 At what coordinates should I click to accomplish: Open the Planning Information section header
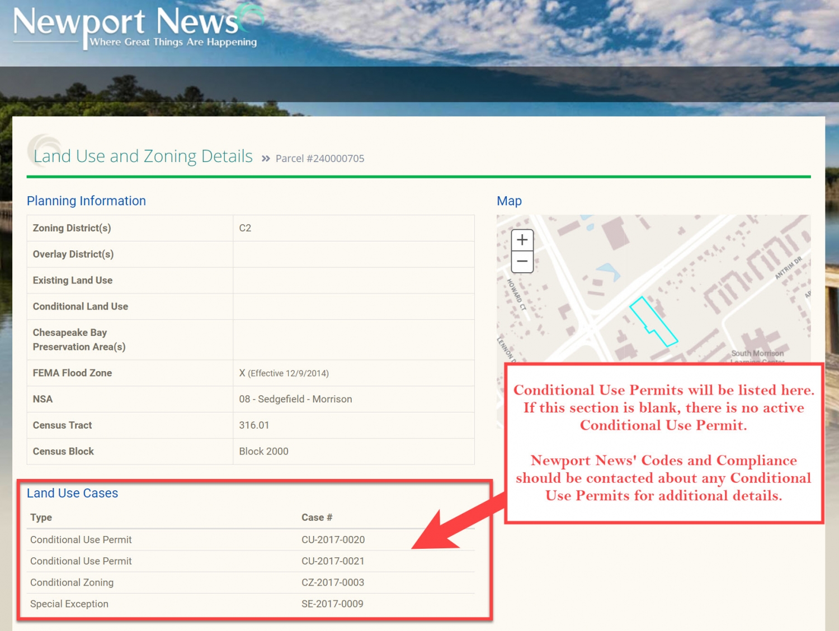(x=86, y=201)
